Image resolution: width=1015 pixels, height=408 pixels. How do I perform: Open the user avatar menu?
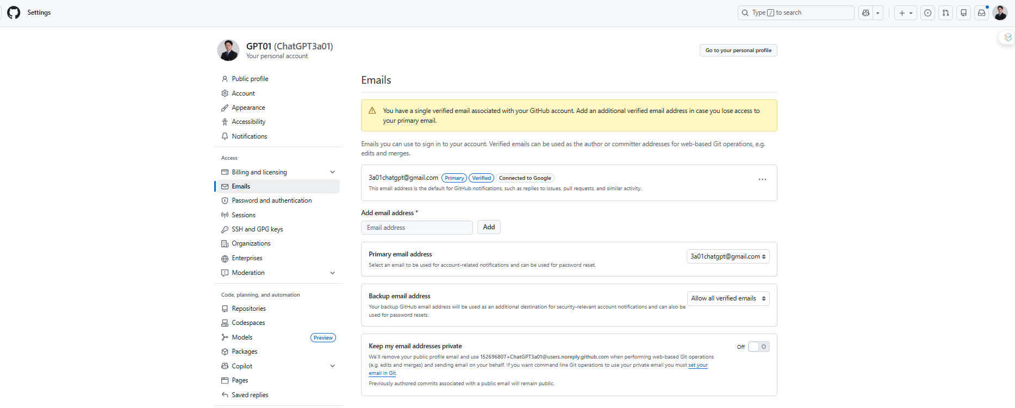(1000, 13)
